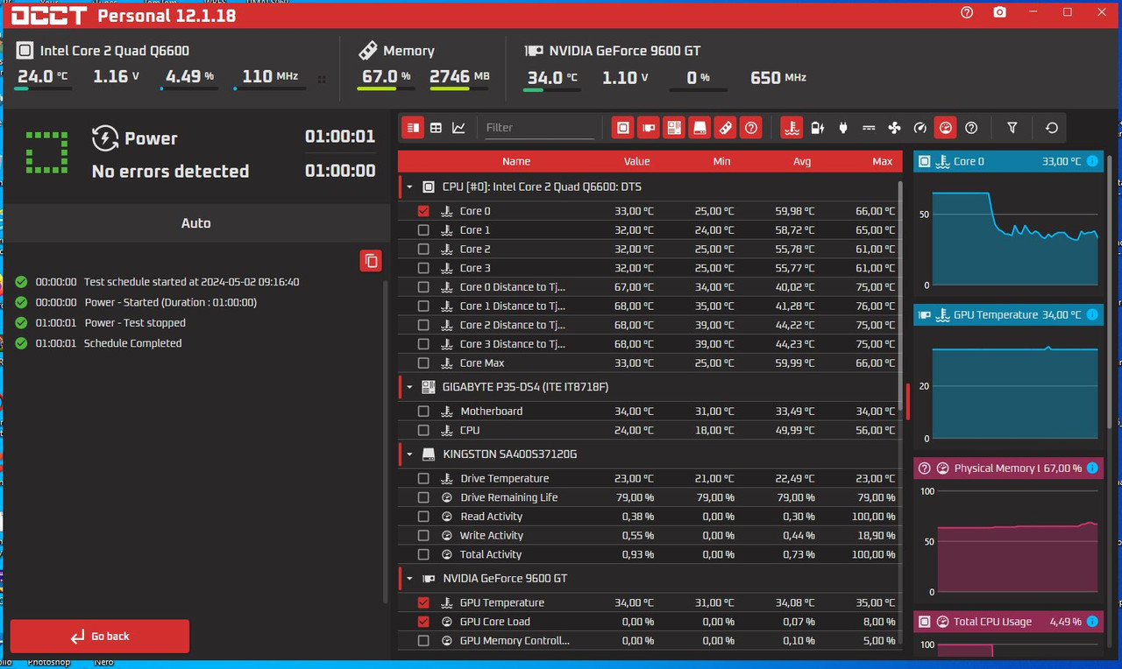Sort the table by the Max column header

tap(883, 161)
